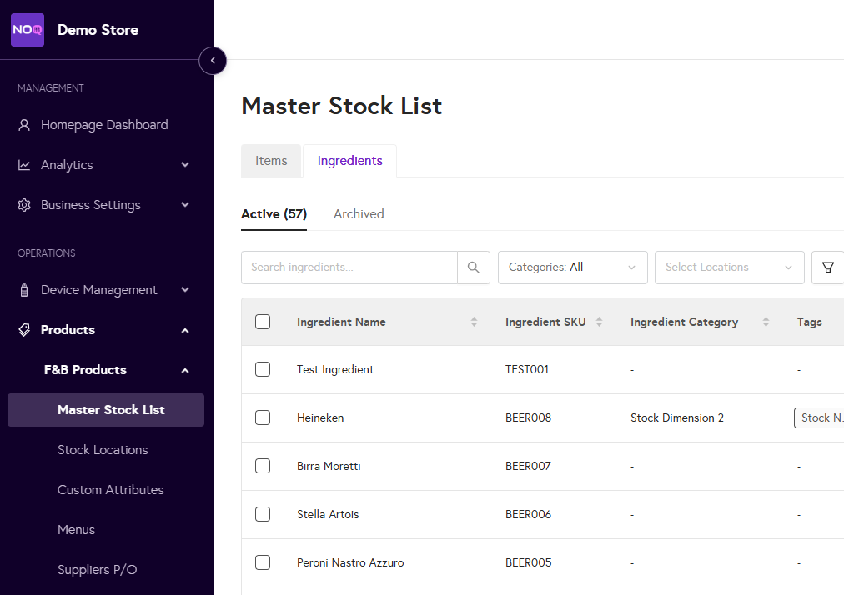Open Homepage Dashboard from the sidebar
The image size is (844, 595).
(x=104, y=125)
